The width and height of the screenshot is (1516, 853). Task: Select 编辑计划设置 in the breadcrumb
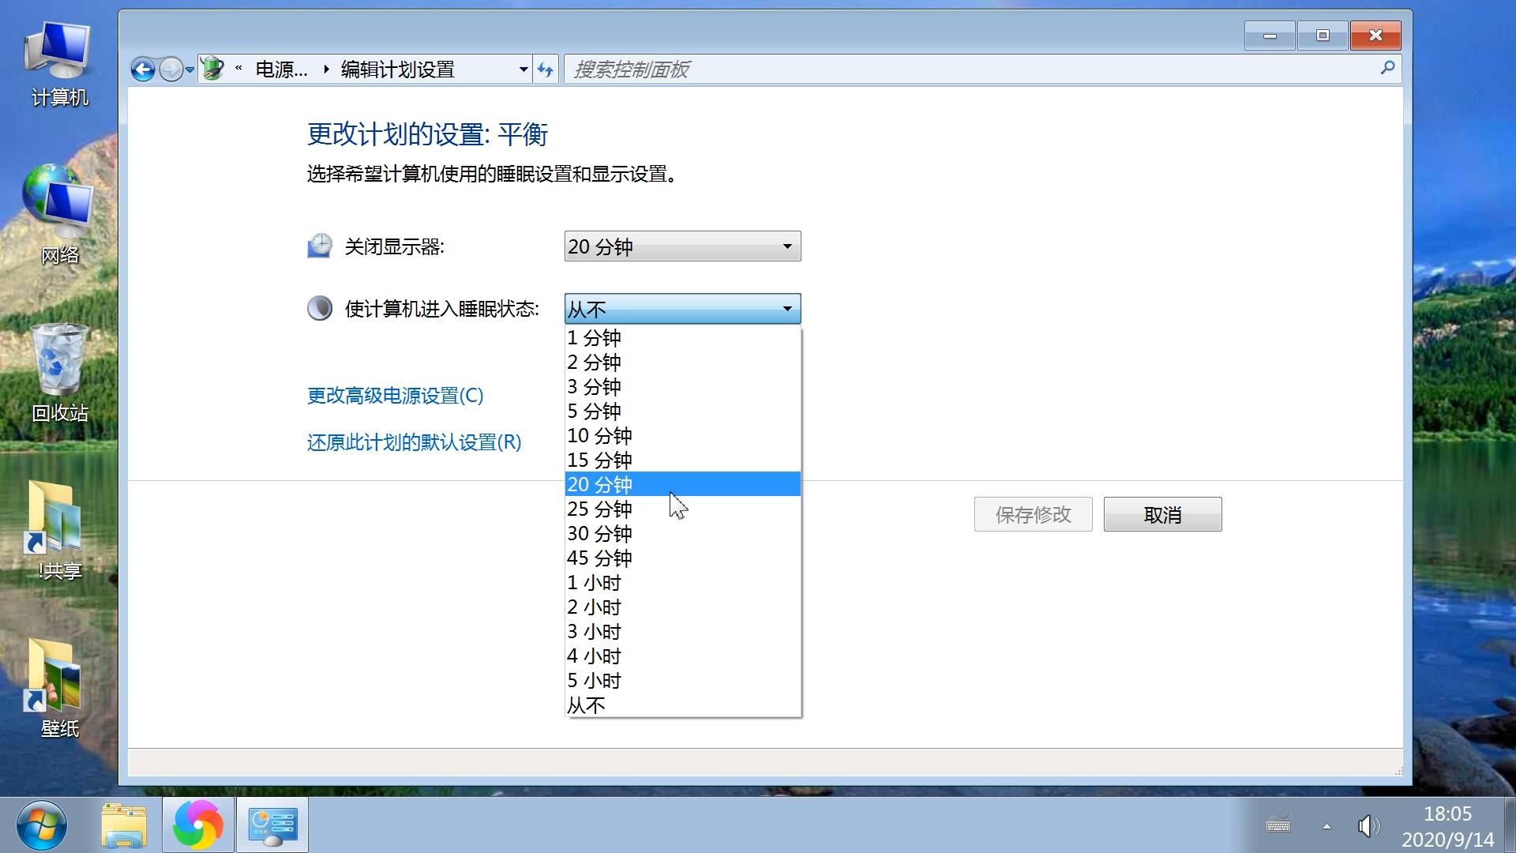coord(396,69)
